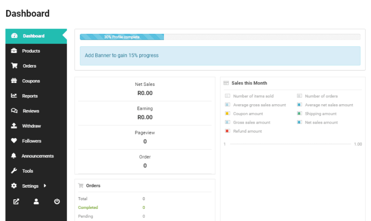Image resolution: width=371 pixels, height=221 pixels.
Task: Click the Add Banner progress message
Action: [x=122, y=55]
